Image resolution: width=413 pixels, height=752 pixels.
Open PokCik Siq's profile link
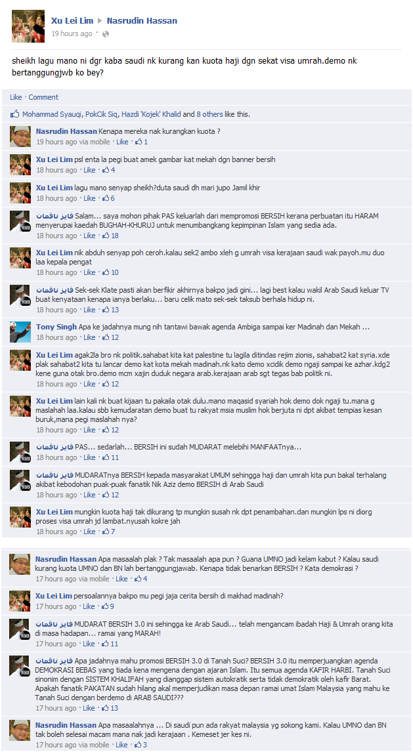[101, 114]
